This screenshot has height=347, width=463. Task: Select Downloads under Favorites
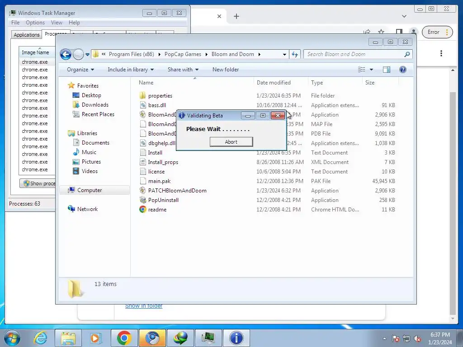95,105
